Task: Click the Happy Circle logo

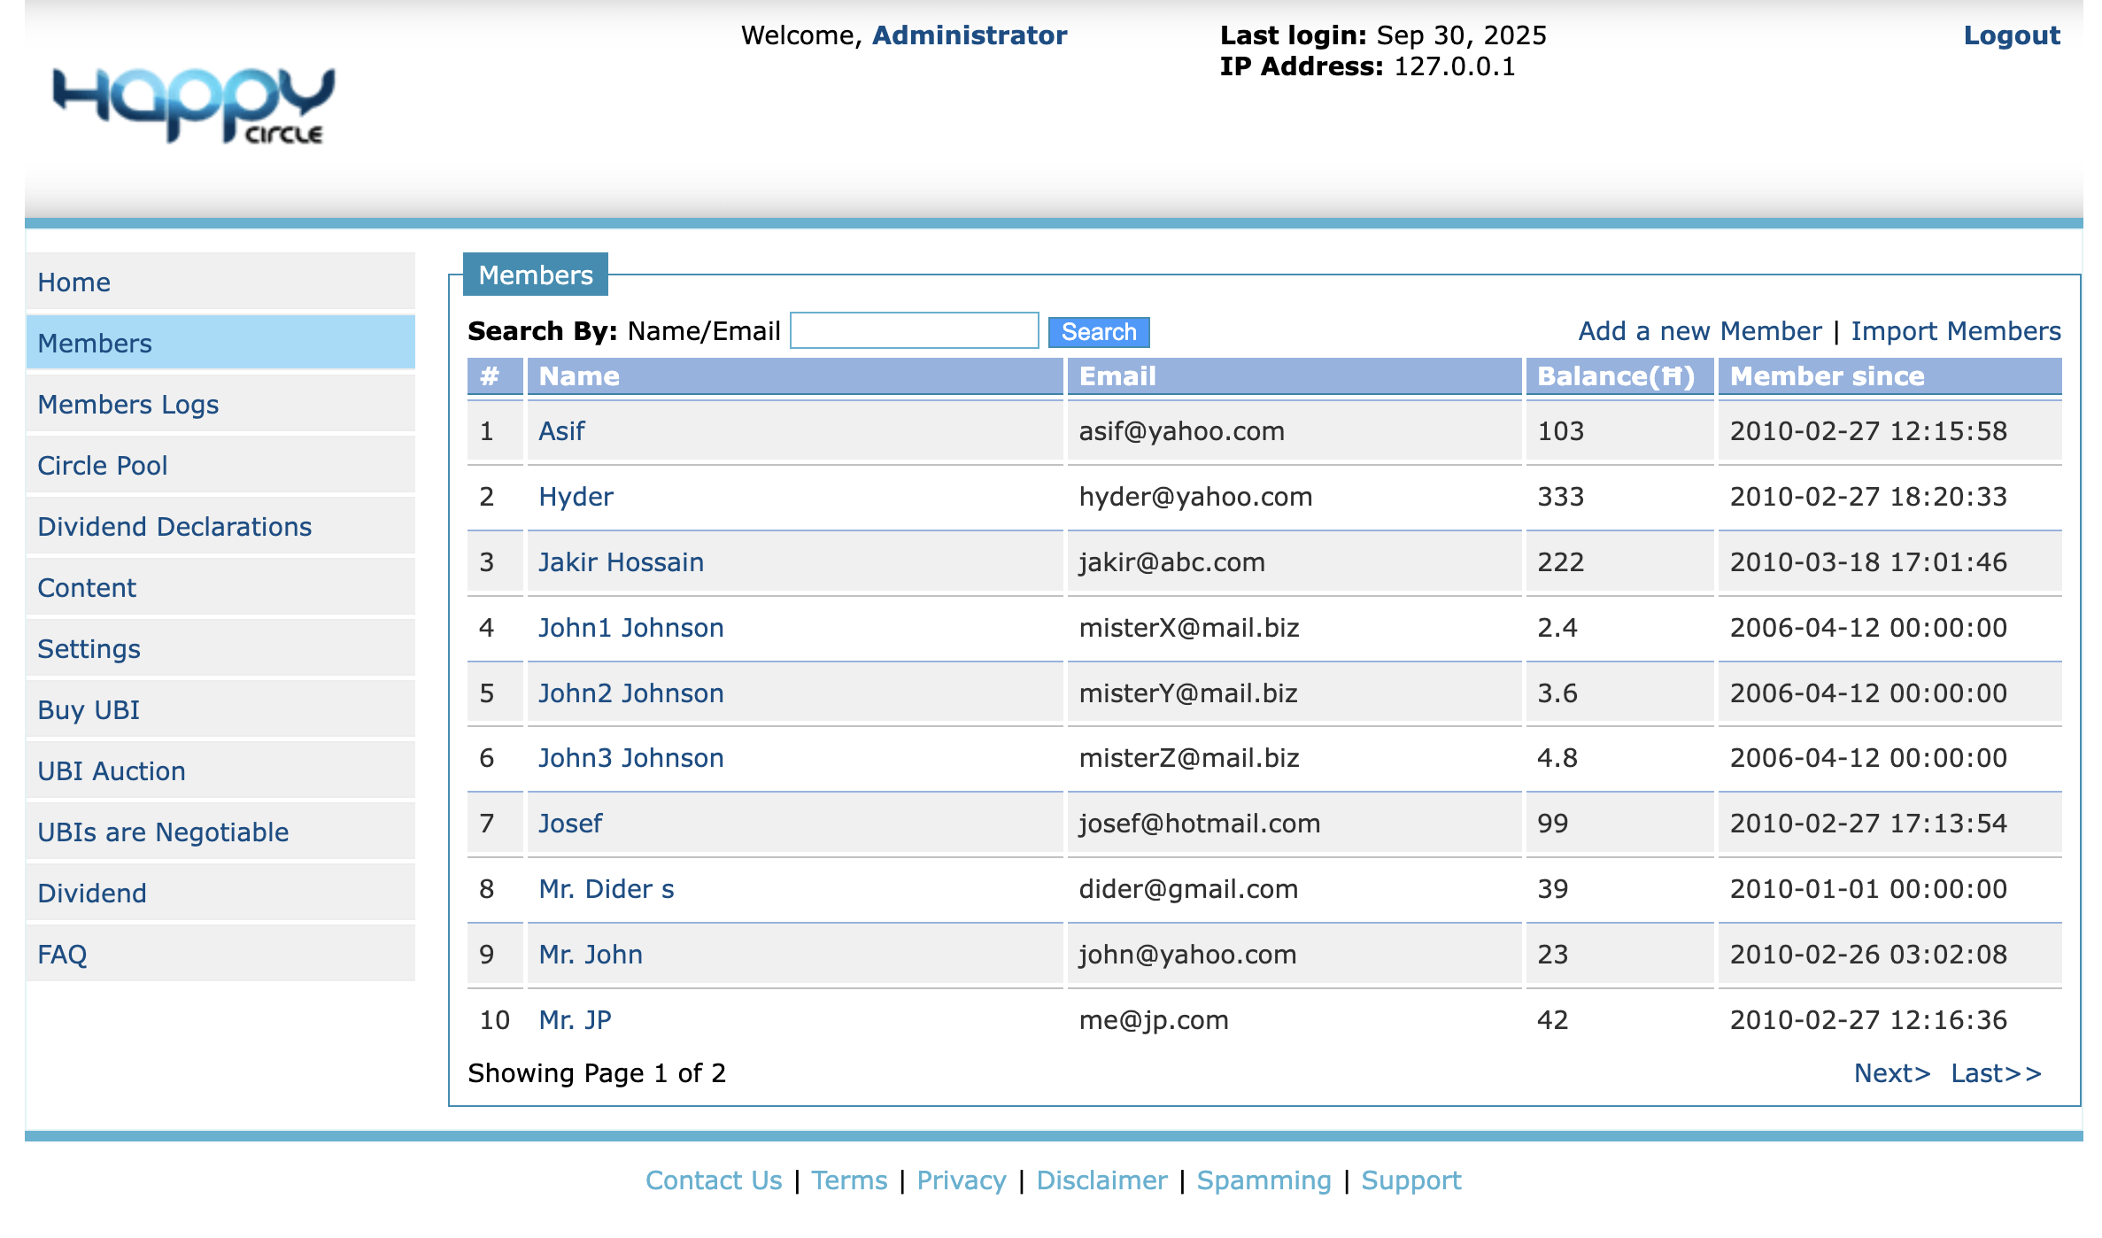Action: [193, 105]
